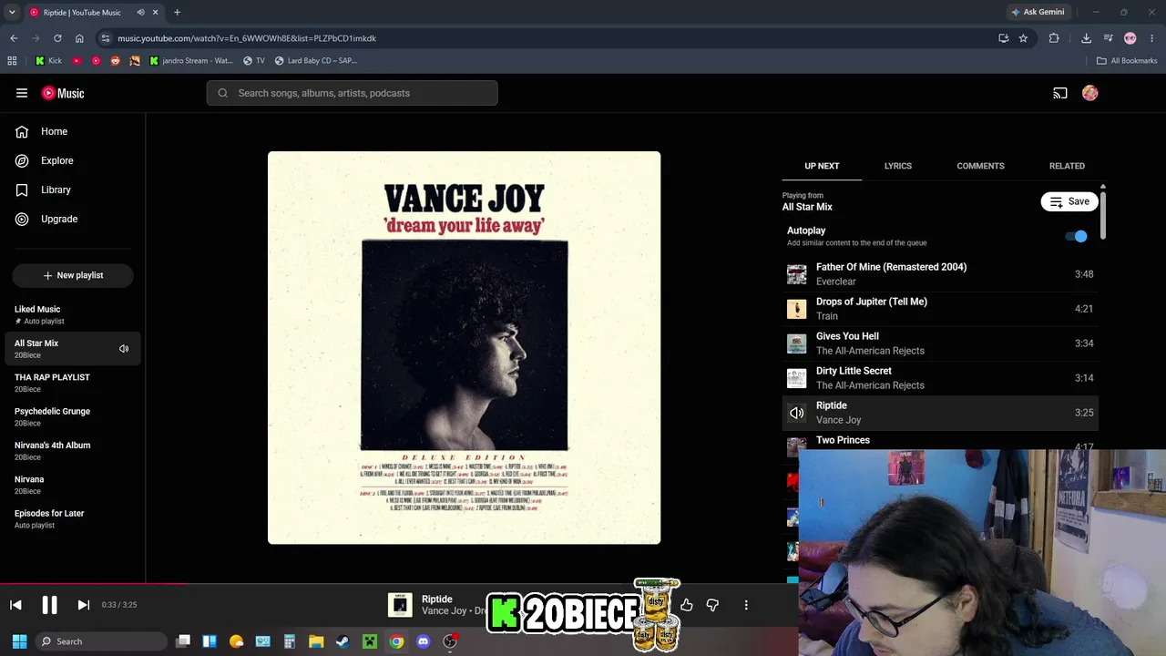Play Father Of Mine (Remastered 2004) from queue
The height and width of the screenshot is (656, 1166).
[940, 274]
